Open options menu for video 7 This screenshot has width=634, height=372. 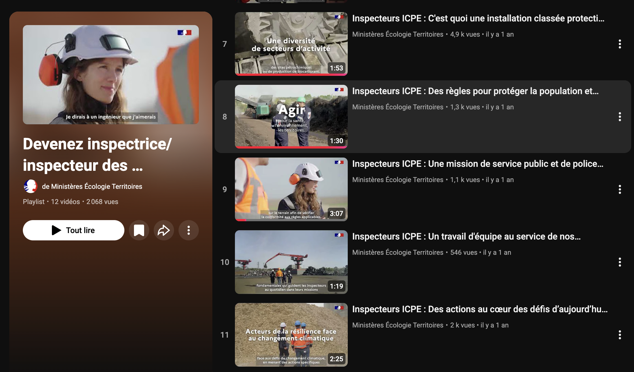620,44
